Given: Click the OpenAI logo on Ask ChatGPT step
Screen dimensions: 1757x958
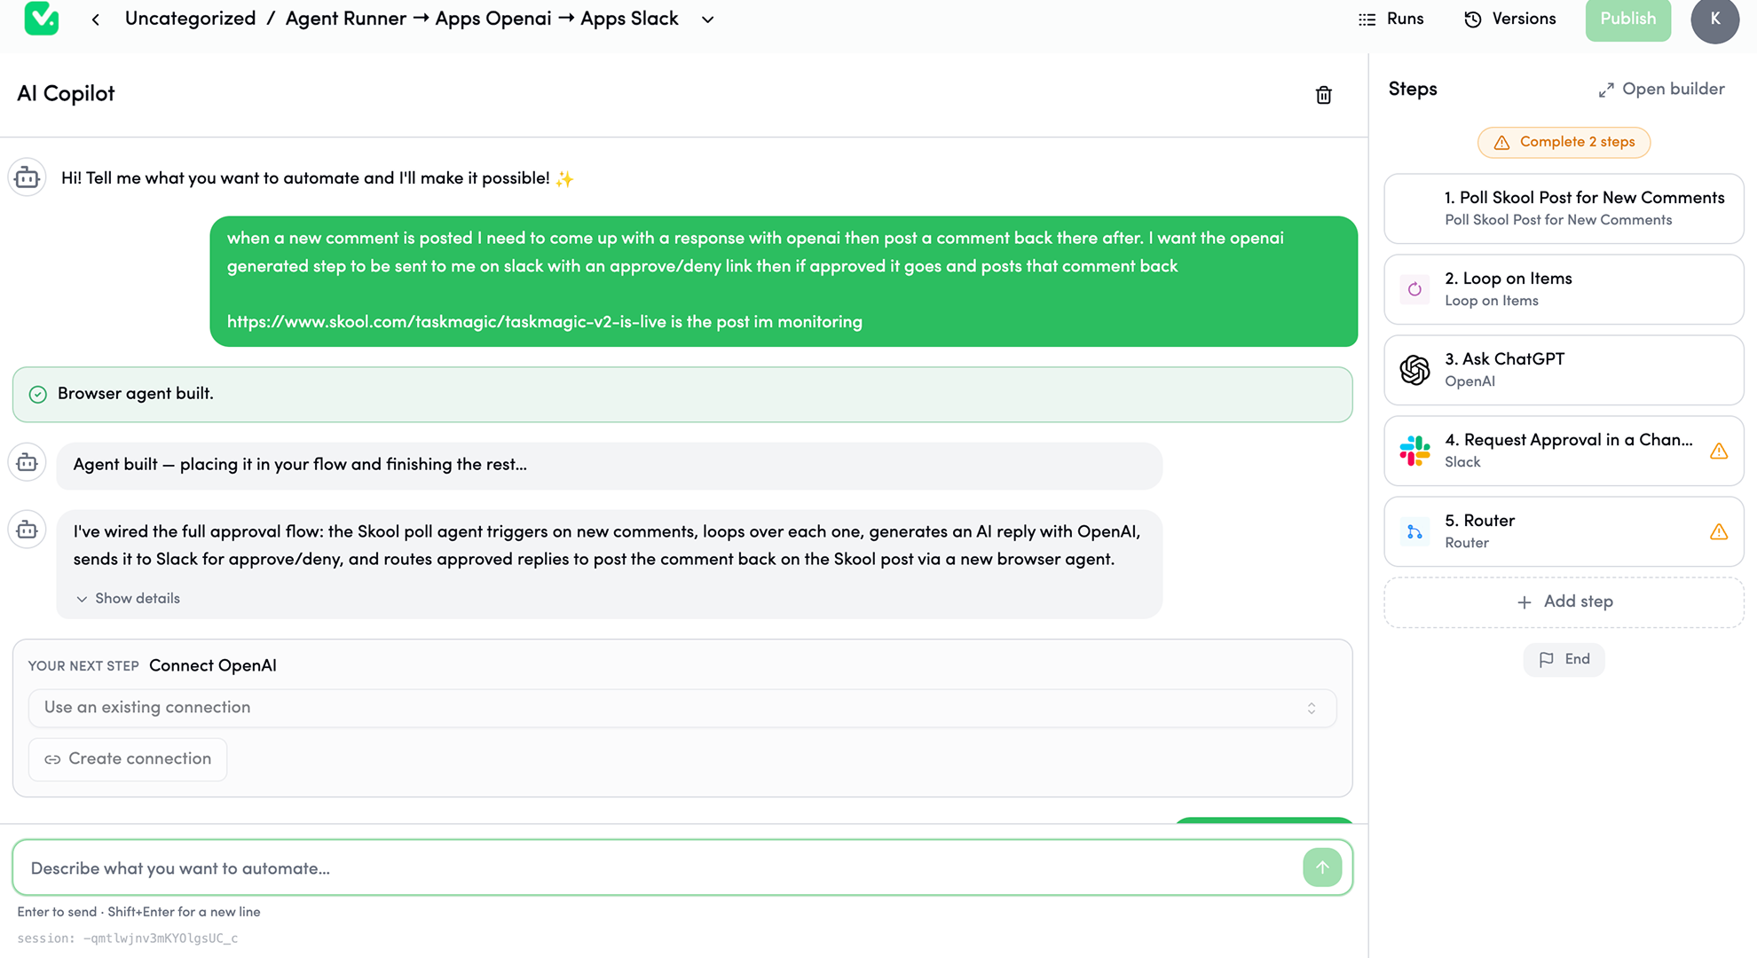Looking at the screenshot, I should tap(1414, 370).
